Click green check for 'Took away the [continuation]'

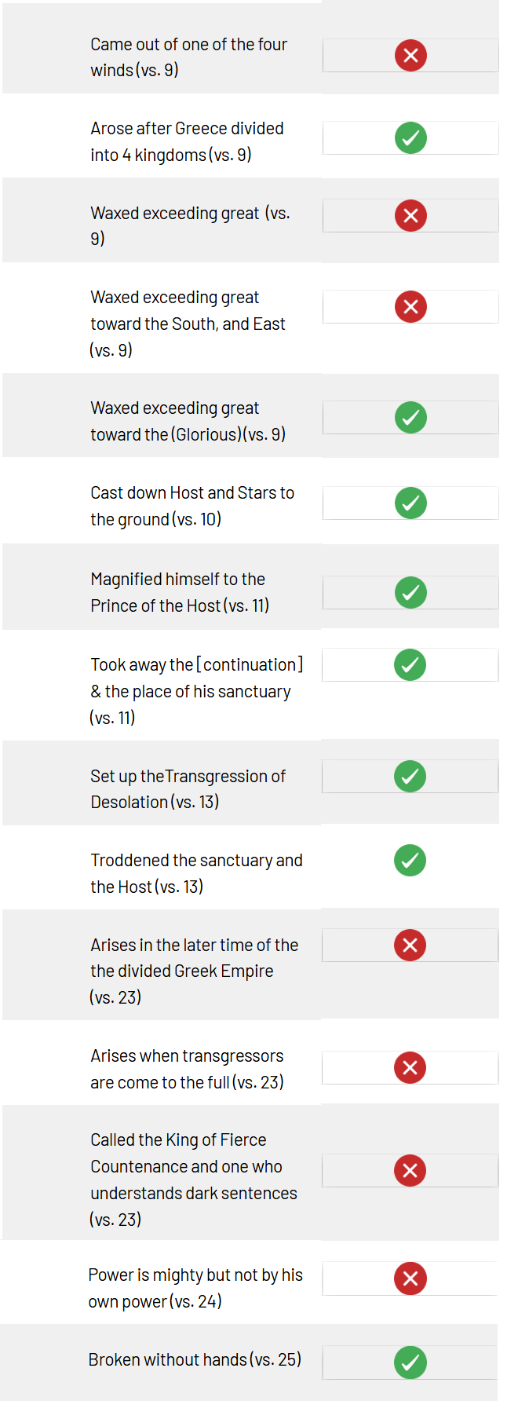[x=410, y=665]
